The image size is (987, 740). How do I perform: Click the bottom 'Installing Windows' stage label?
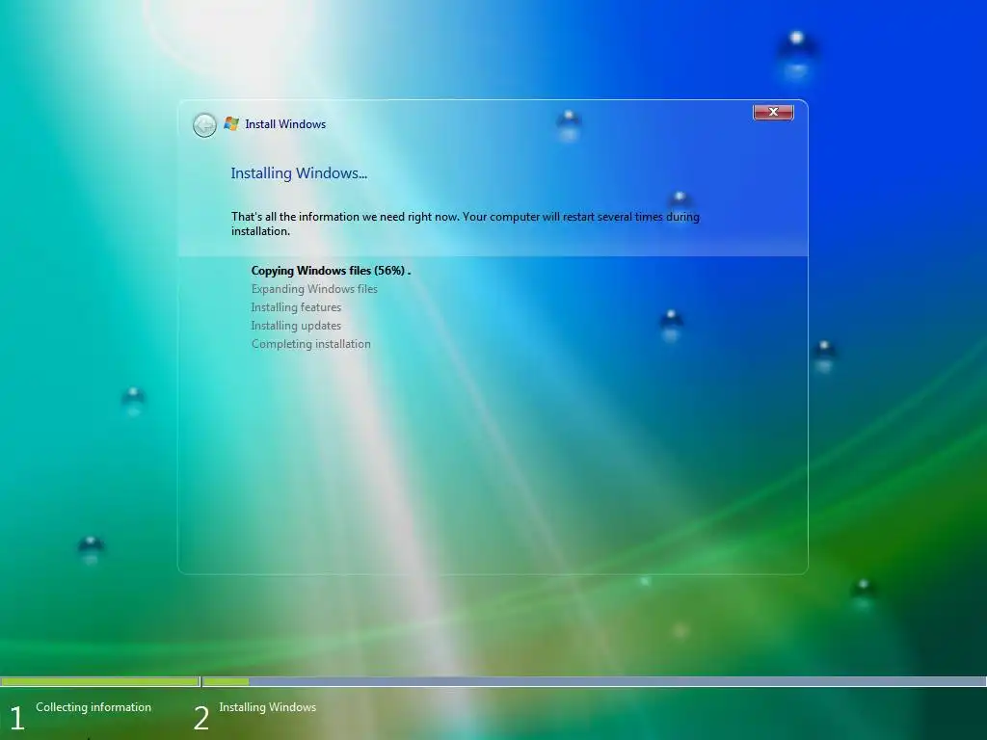tap(268, 706)
